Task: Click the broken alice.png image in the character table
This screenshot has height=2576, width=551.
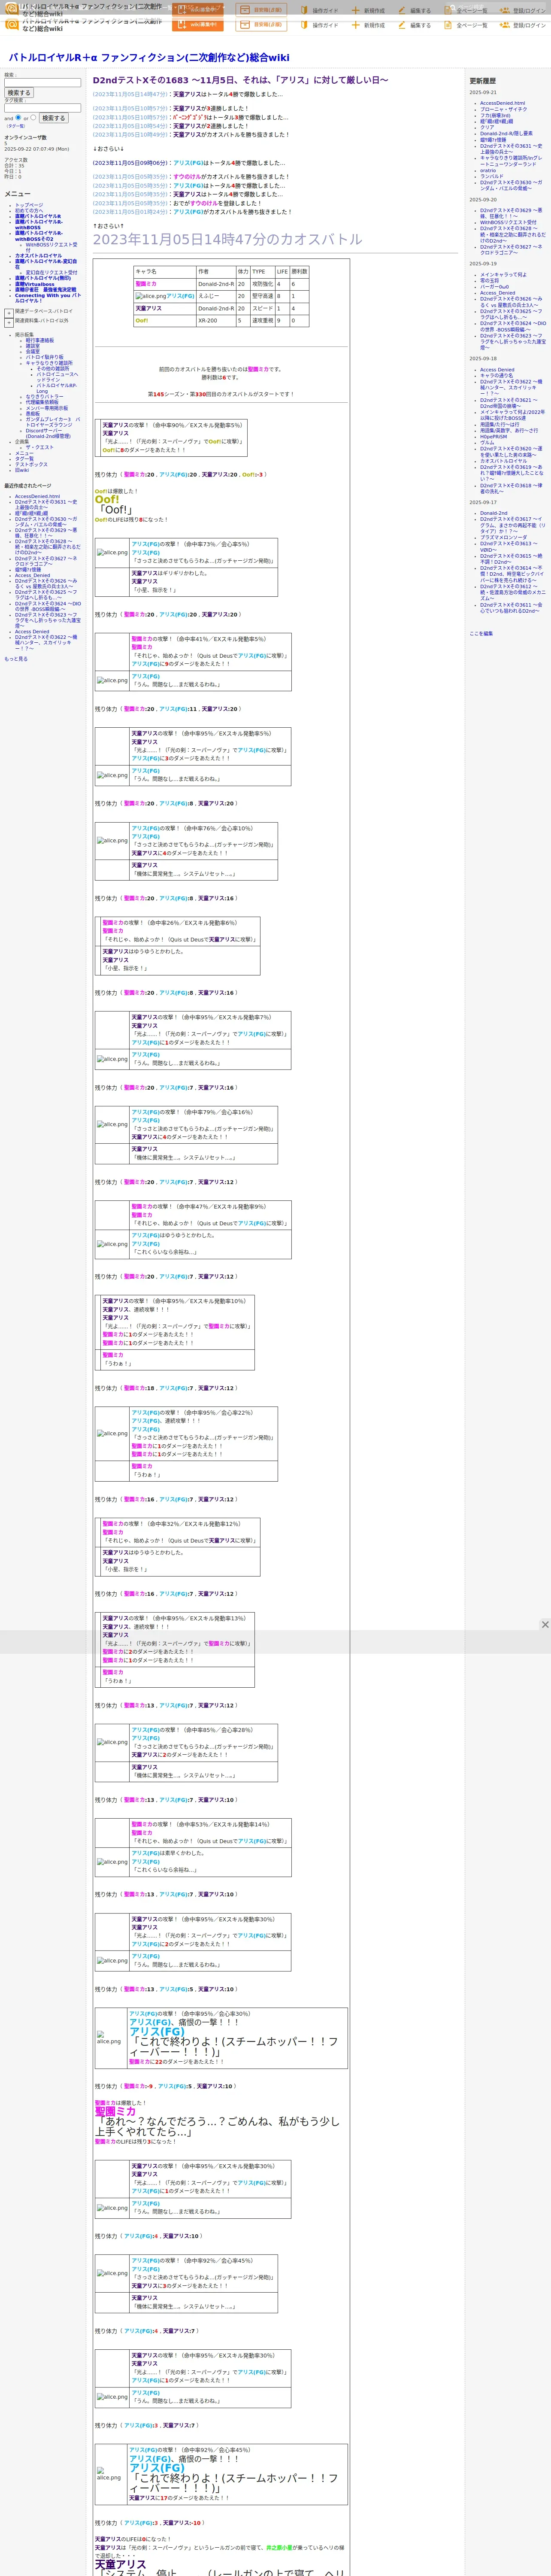Action: (151, 296)
